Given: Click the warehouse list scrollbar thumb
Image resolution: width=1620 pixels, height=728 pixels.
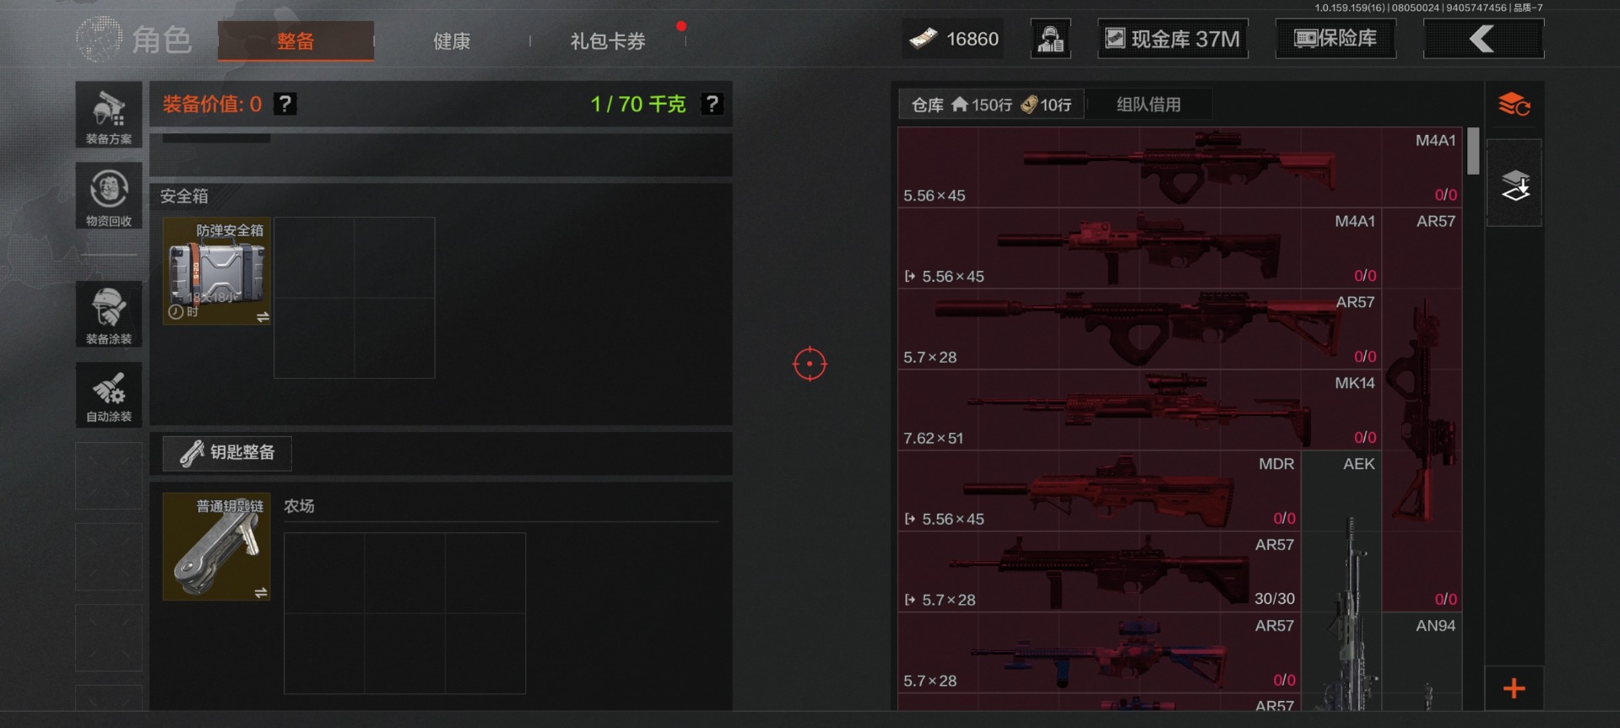Looking at the screenshot, I should 1473,151.
